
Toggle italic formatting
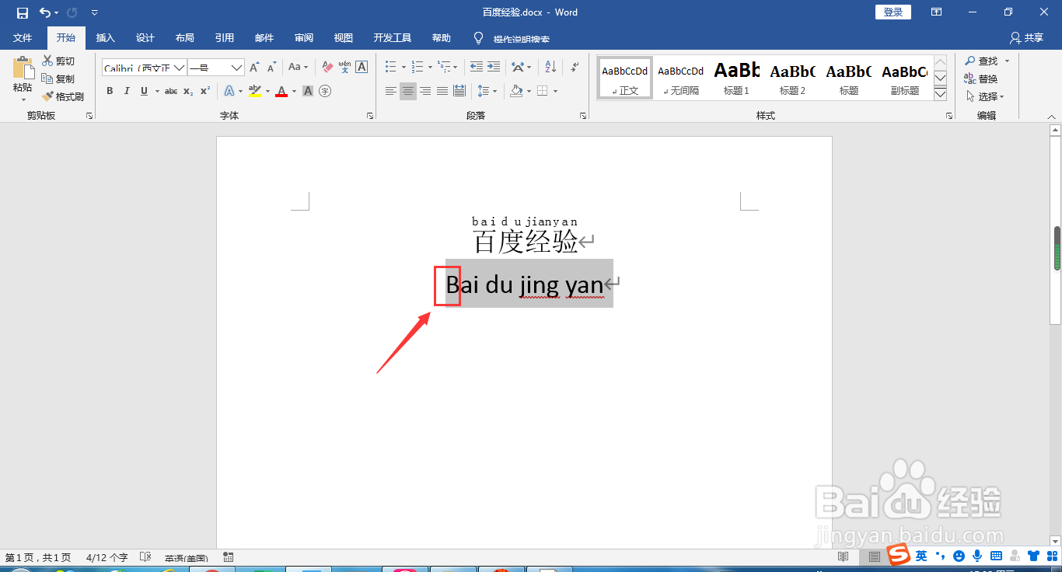[x=127, y=91]
